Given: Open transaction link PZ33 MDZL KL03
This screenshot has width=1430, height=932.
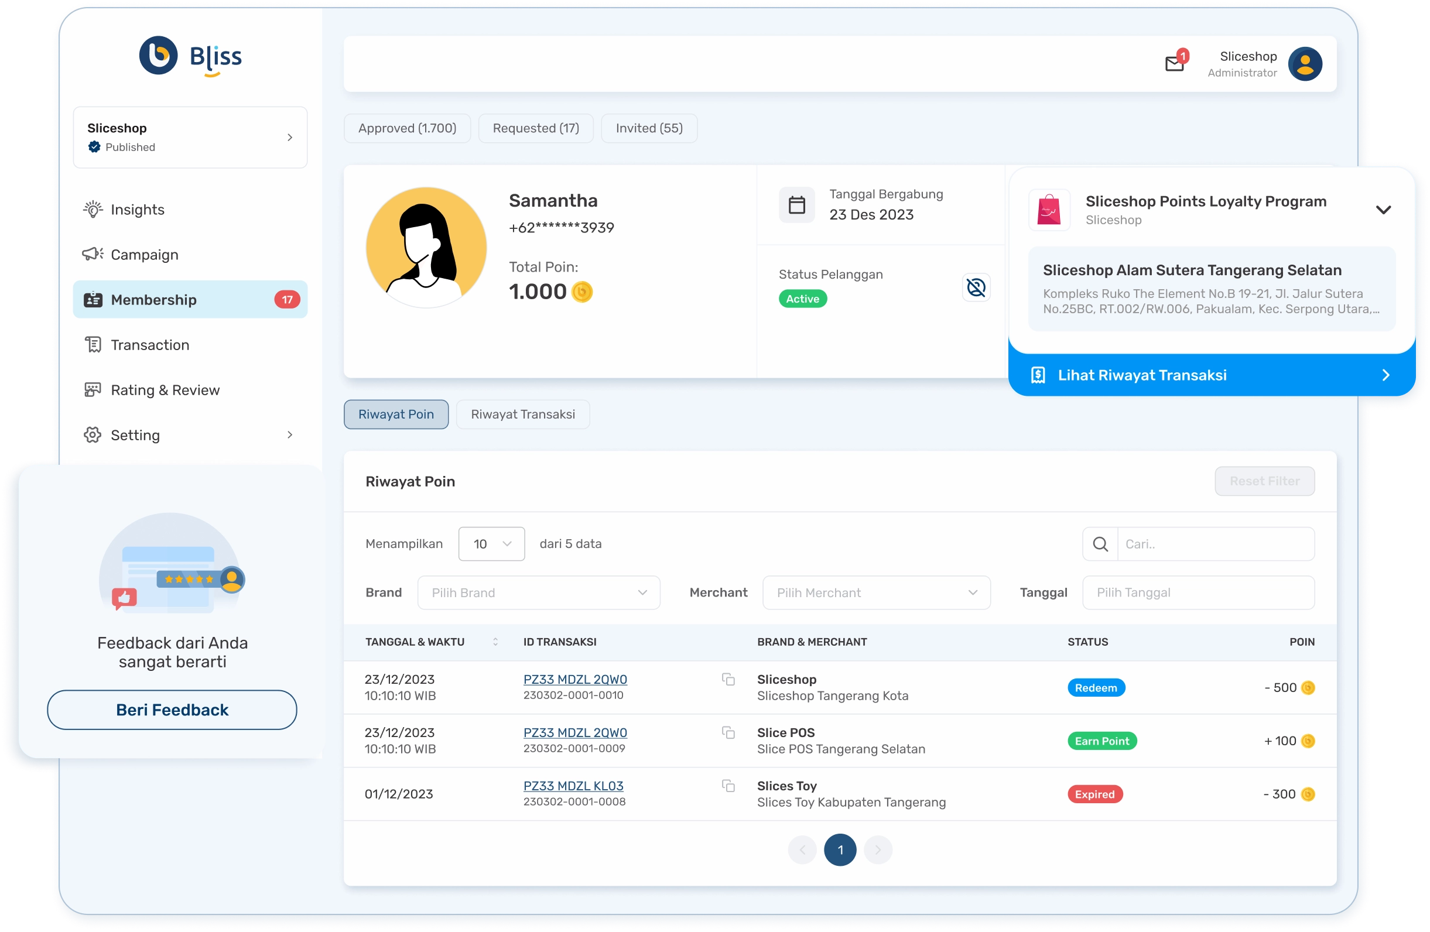Looking at the screenshot, I should tap(573, 786).
